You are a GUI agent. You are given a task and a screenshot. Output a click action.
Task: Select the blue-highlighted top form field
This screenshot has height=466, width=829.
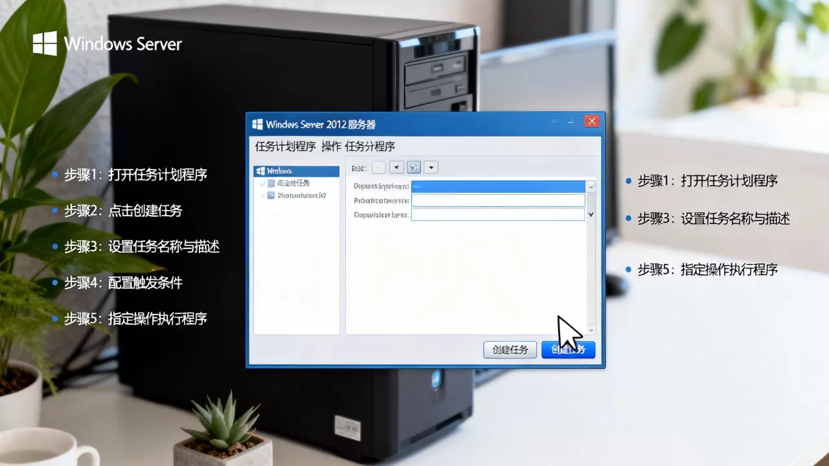(498, 186)
